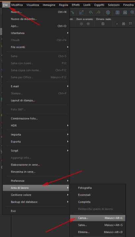Choose Carica... in the workspace submenu
Image resolution: width=135 pixels, height=237 pixels.
[x=98, y=218]
